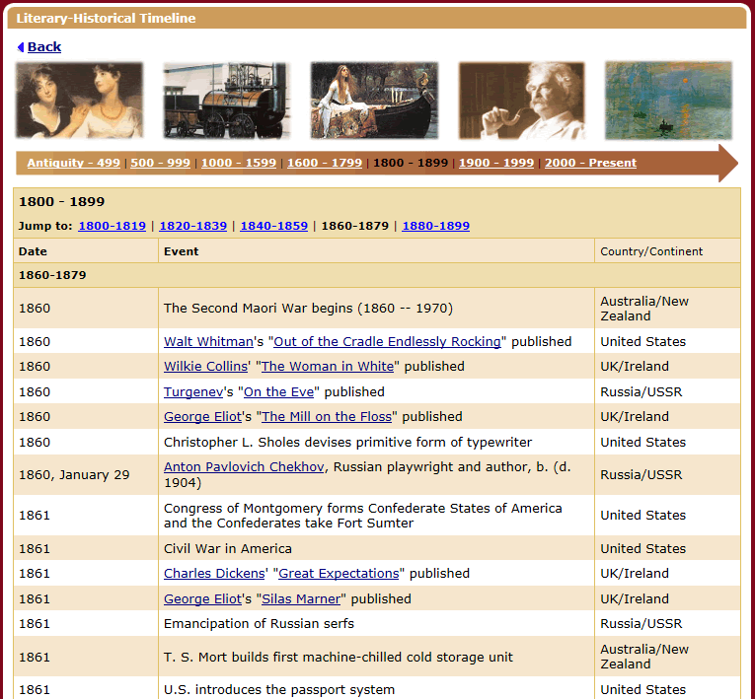Jump to the 1800-1819 section
The height and width of the screenshot is (699, 755).
pyautogui.click(x=113, y=226)
